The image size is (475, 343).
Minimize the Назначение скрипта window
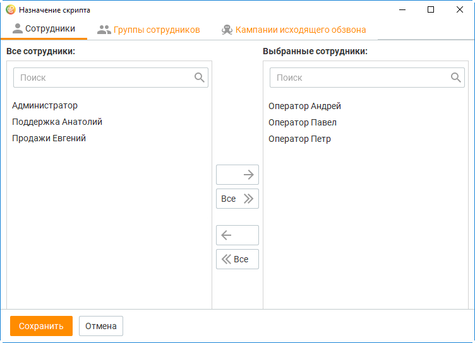coord(402,9)
